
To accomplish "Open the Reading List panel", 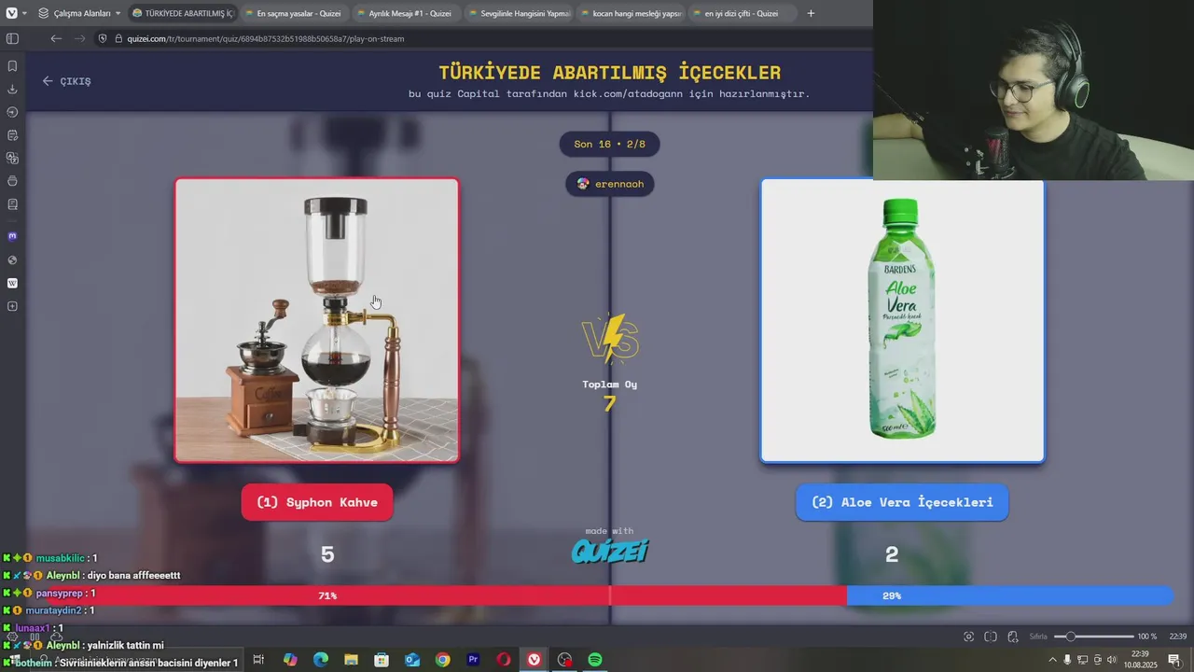I will point(12,203).
